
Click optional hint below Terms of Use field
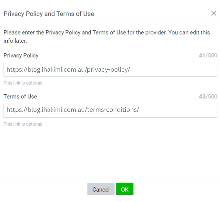pos(23,124)
